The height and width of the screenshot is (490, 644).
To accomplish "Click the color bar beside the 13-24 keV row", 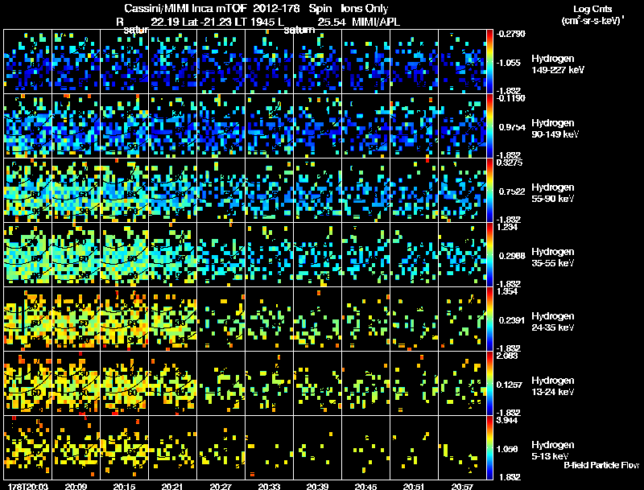I will 489,384.
